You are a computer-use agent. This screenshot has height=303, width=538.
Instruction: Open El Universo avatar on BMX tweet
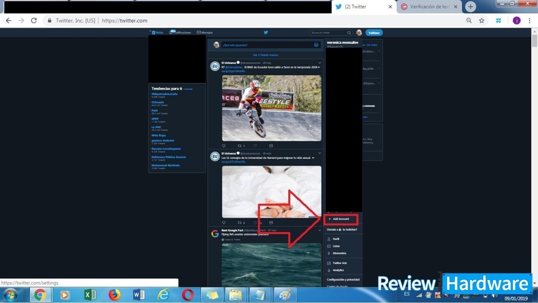(x=215, y=66)
